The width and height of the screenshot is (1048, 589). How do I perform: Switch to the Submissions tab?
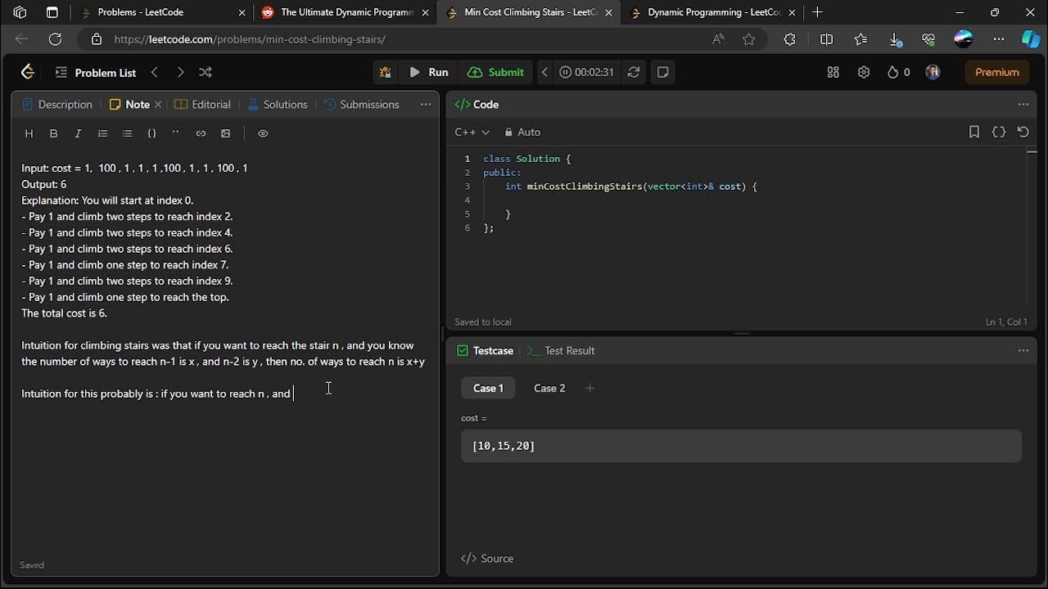[361, 104]
